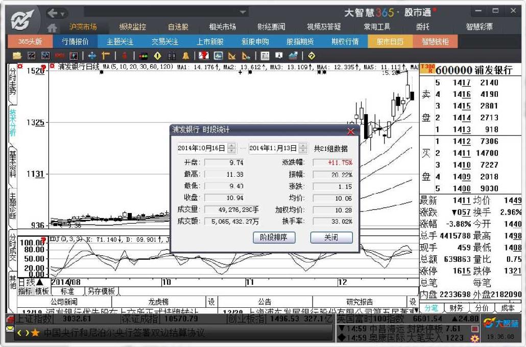The width and height of the screenshot is (526, 347).
Task: Select the 分时走势 vertical side tab
Action: [12, 83]
